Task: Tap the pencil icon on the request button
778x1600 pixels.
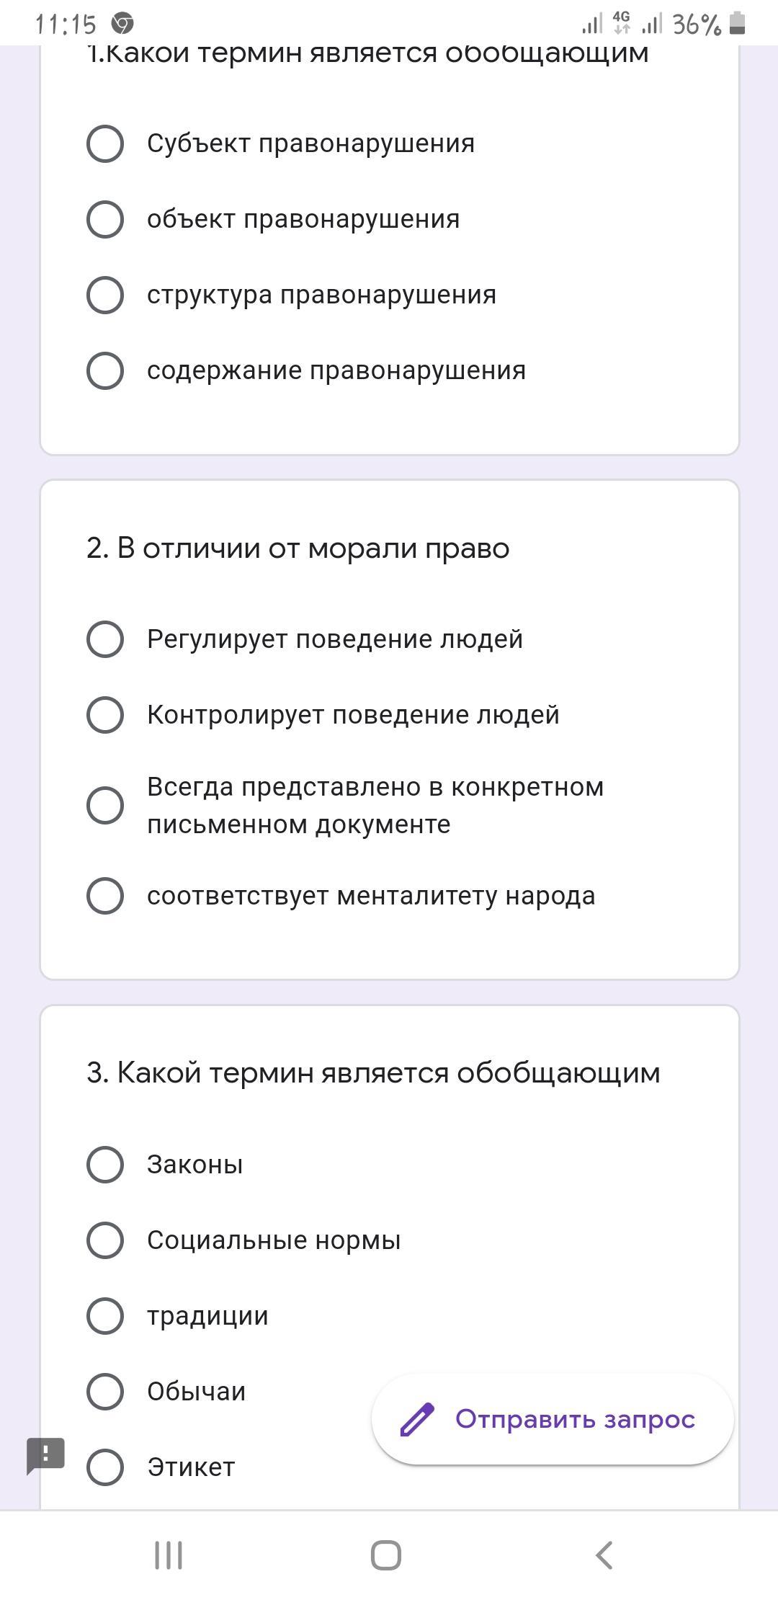Action: tap(417, 1419)
